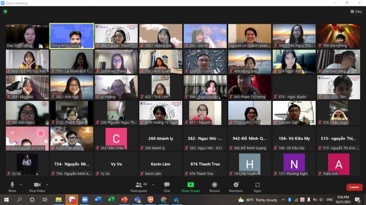The image size is (366, 205).
Task: Select the purple N avatar tile of Phương Nghi
Action: (294, 164)
